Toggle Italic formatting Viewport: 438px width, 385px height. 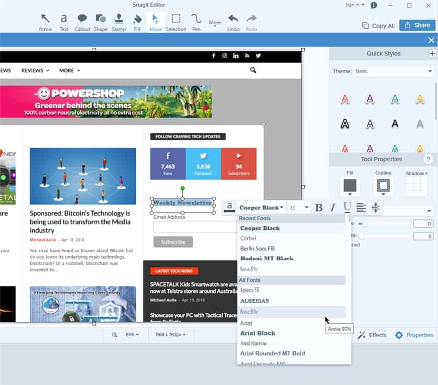(x=333, y=207)
